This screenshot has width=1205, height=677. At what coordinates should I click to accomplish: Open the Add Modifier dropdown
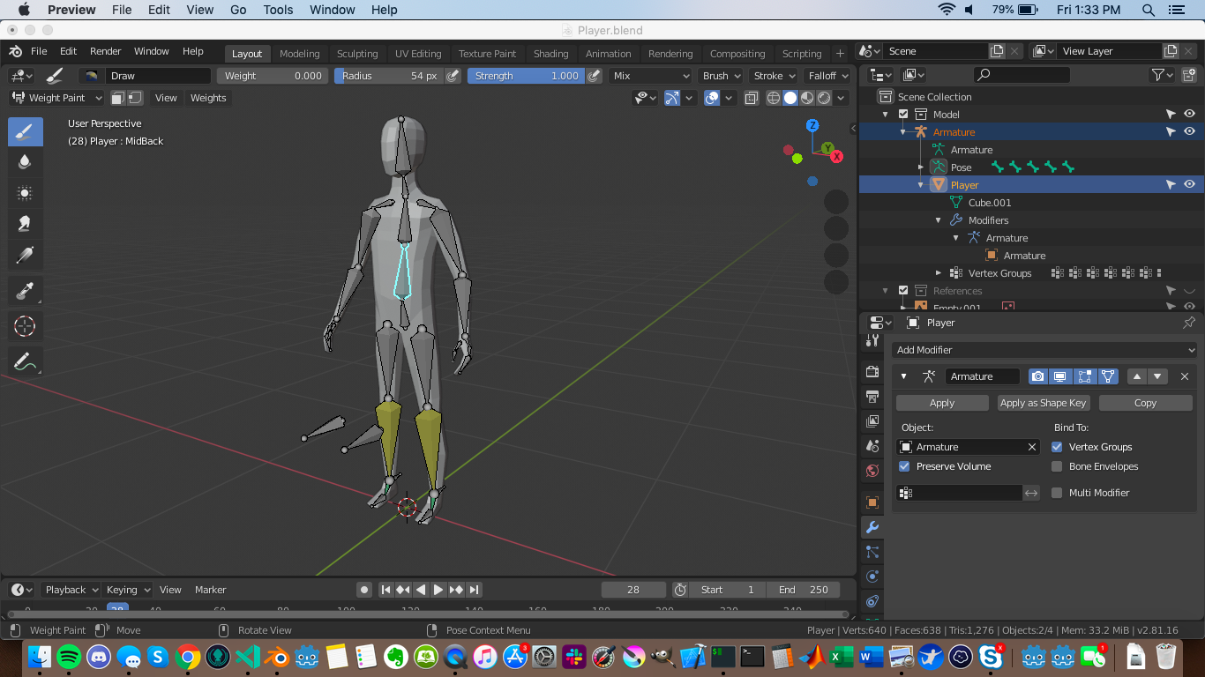tap(1044, 350)
